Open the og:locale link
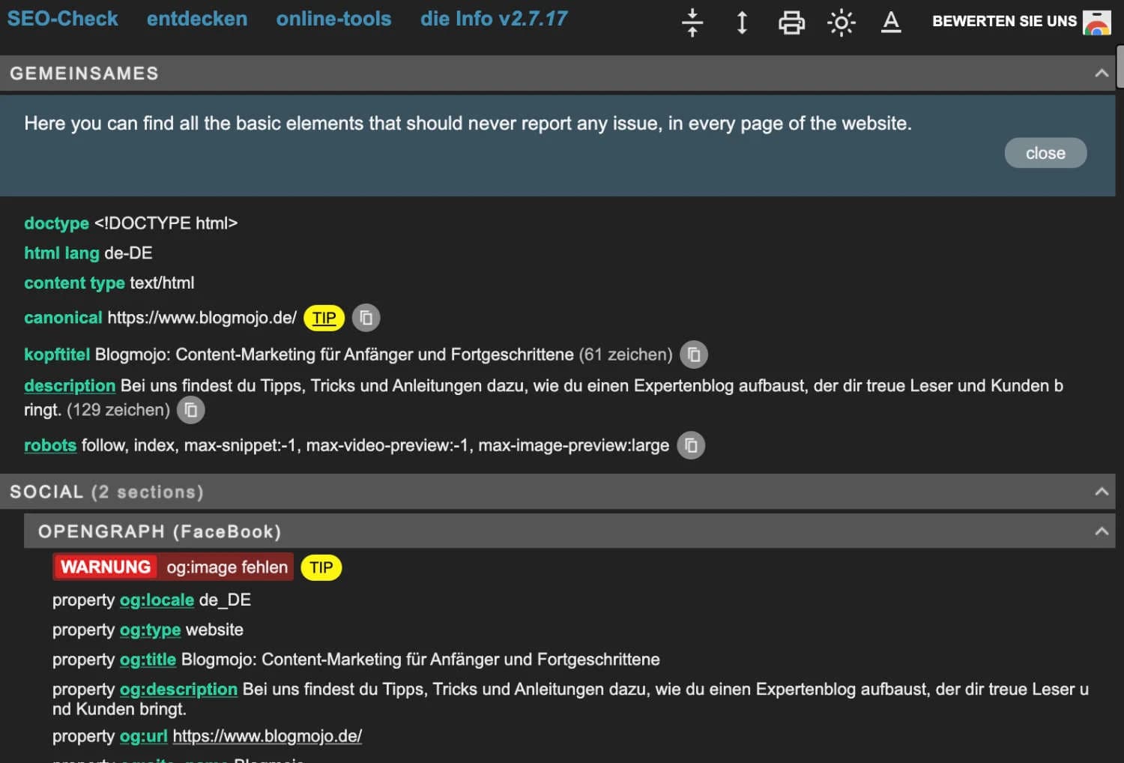1124x763 pixels. [x=157, y=600]
